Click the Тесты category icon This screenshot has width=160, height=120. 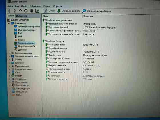tap(14, 95)
